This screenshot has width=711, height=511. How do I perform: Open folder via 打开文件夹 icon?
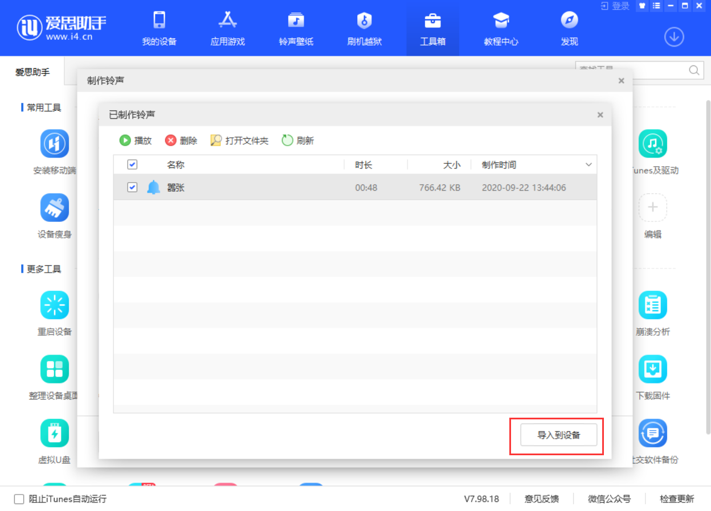pos(216,141)
